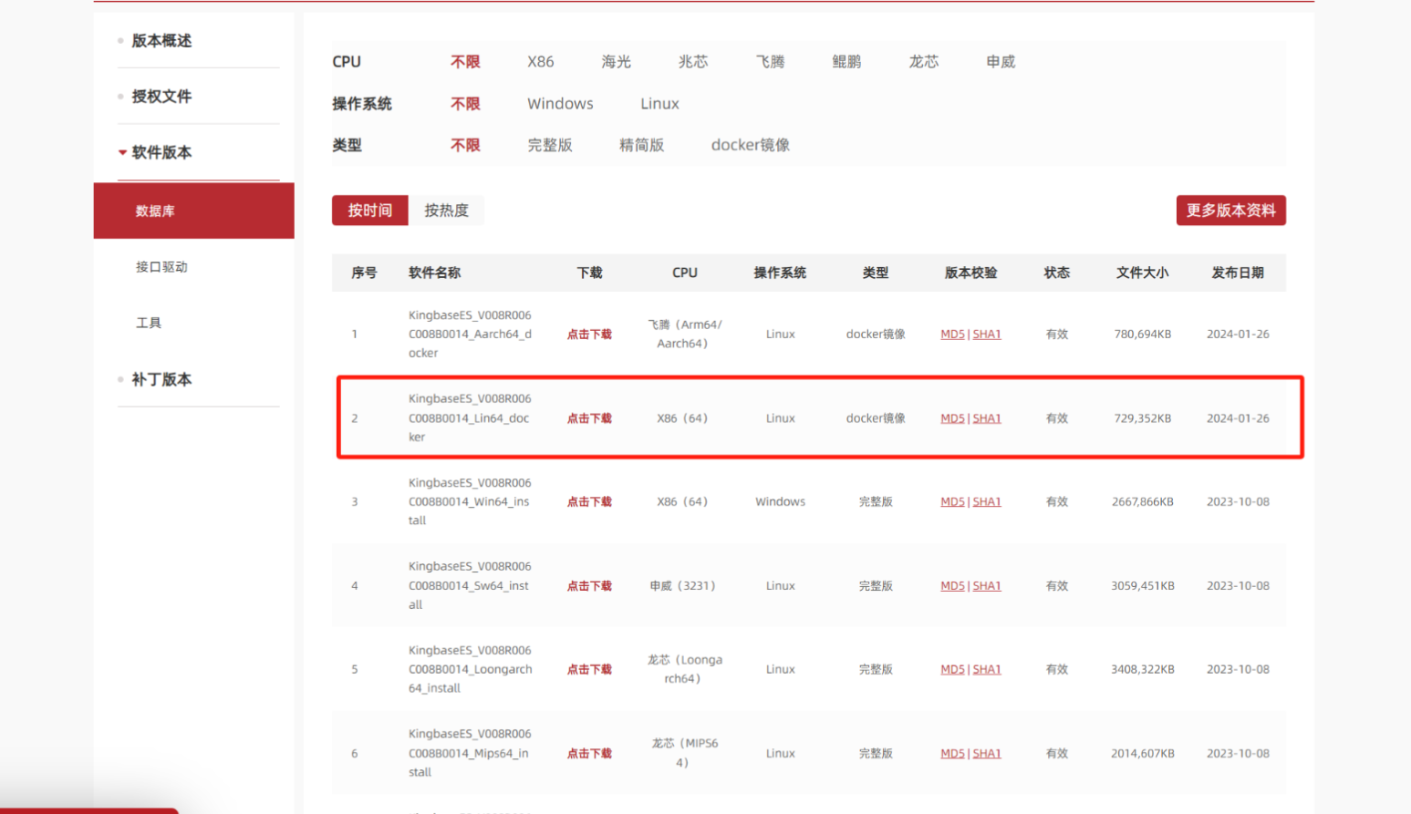Click 点击下载 for the Lin64_docker row
Image resolution: width=1411 pixels, height=814 pixels.
[589, 418]
